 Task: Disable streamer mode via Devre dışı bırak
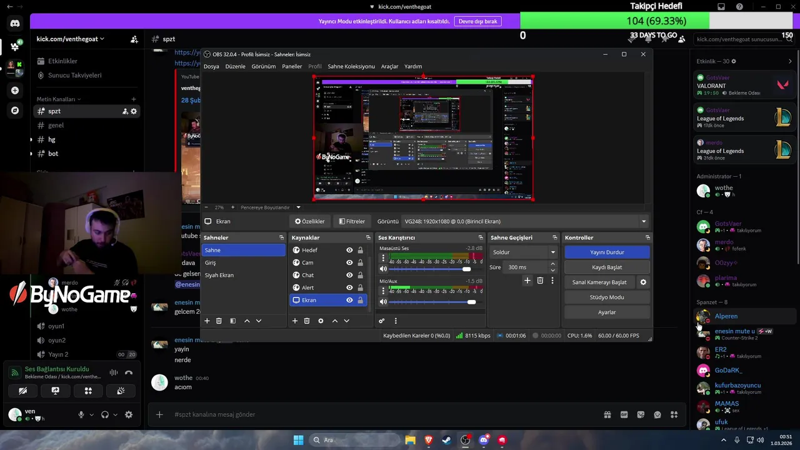(x=478, y=21)
